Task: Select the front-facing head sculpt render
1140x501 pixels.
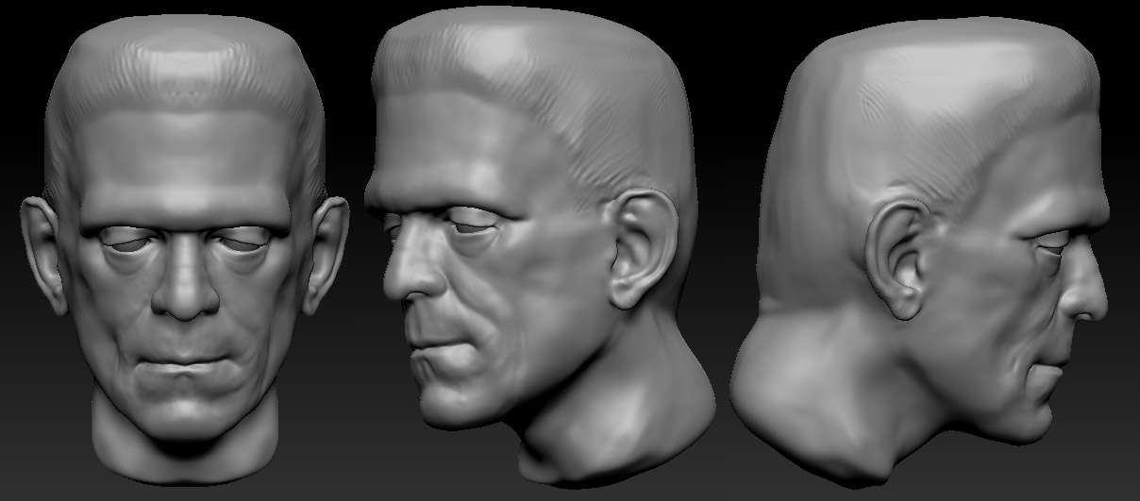Action: [x=184, y=250]
